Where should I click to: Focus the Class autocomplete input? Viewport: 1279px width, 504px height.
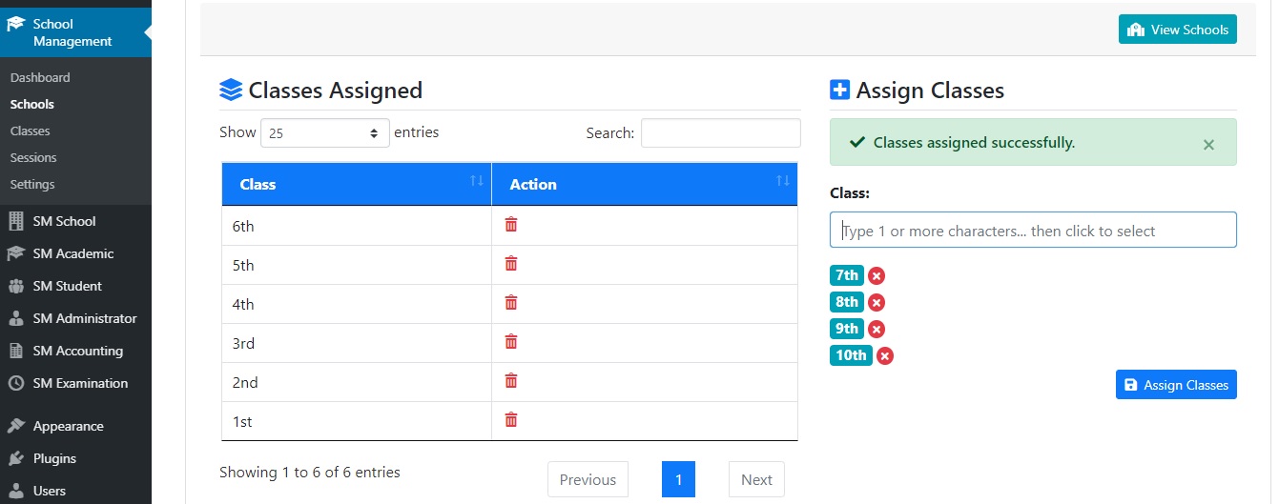coord(1033,230)
